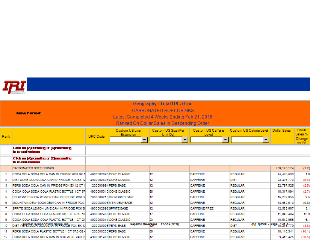Select the Coca Cola can in box 20 CT product
The width and height of the screenshot is (310, 240).
(x=48, y=237)
